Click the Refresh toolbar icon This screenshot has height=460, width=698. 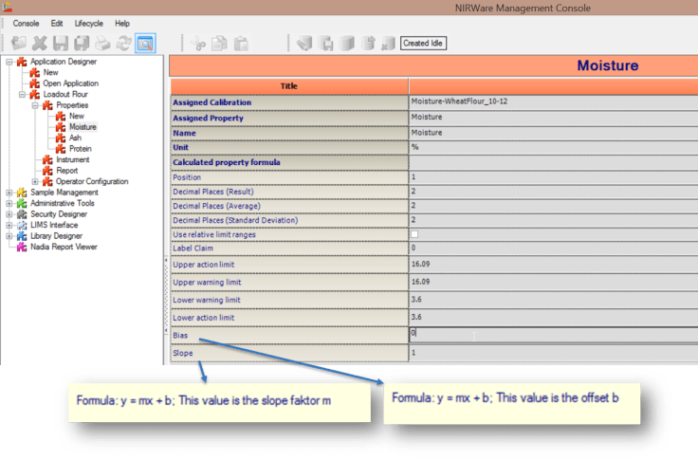[123, 43]
